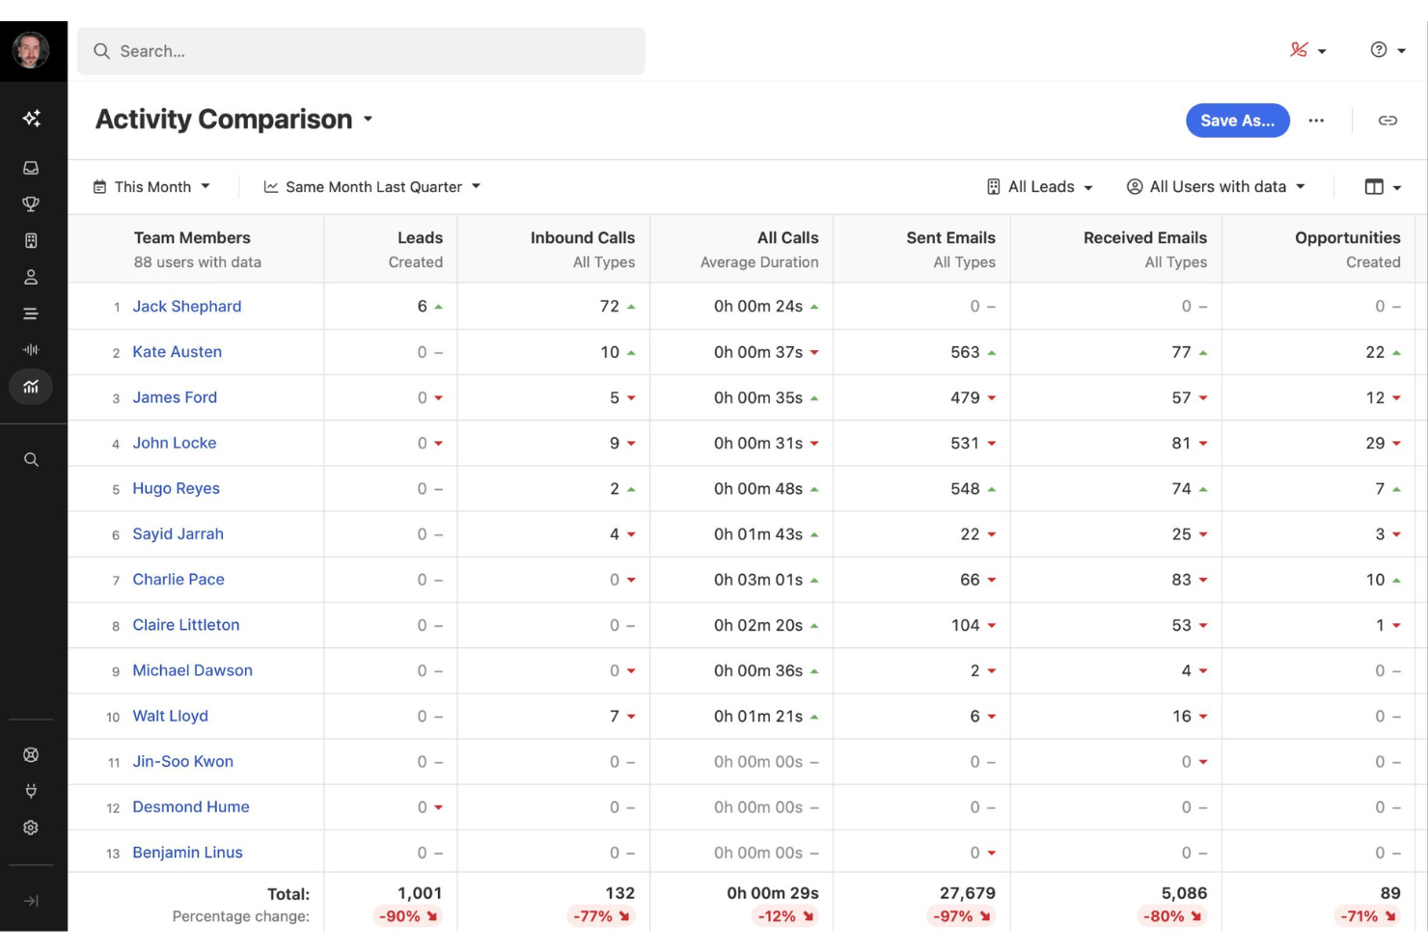Click the user profile avatar
This screenshot has width=1428, height=952.
(x=31, y=50)
